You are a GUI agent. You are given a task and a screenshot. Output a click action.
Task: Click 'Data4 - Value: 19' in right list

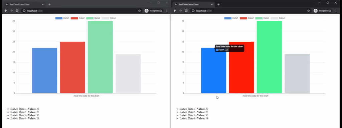point(198,118)
